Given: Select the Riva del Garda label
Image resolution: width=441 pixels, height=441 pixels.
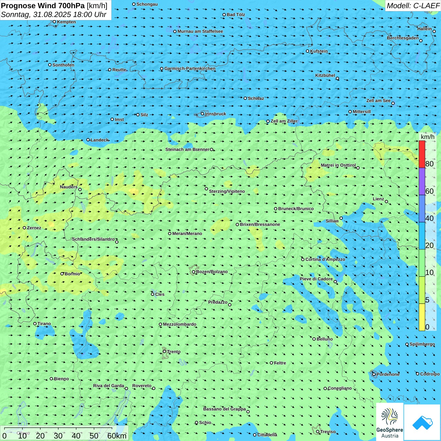Looking at the screenshot, I should point(109,386).
